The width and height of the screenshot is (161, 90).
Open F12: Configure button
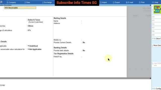point(156,88)
